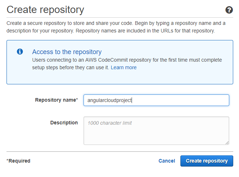Click the "Repository name*" field label

[x=56, y=100]
